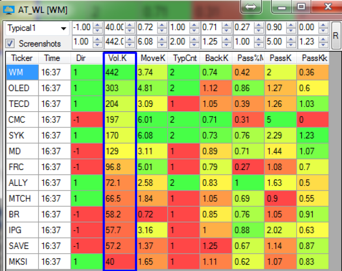Click the 1.03 PassKk cell for TECD
Screen dimensions: 342x271
click(x=313, y=104)
